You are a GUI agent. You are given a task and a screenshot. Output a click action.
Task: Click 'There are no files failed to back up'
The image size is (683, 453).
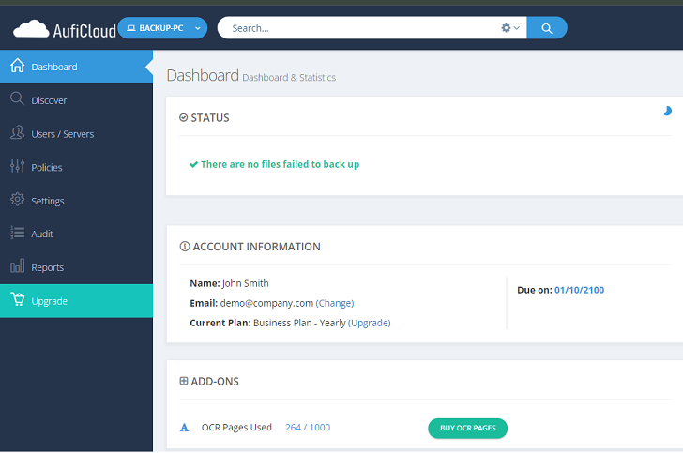pos(281,164)
